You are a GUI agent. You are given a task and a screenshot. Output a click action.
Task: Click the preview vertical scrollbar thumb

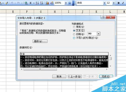(x=110, y=58)
